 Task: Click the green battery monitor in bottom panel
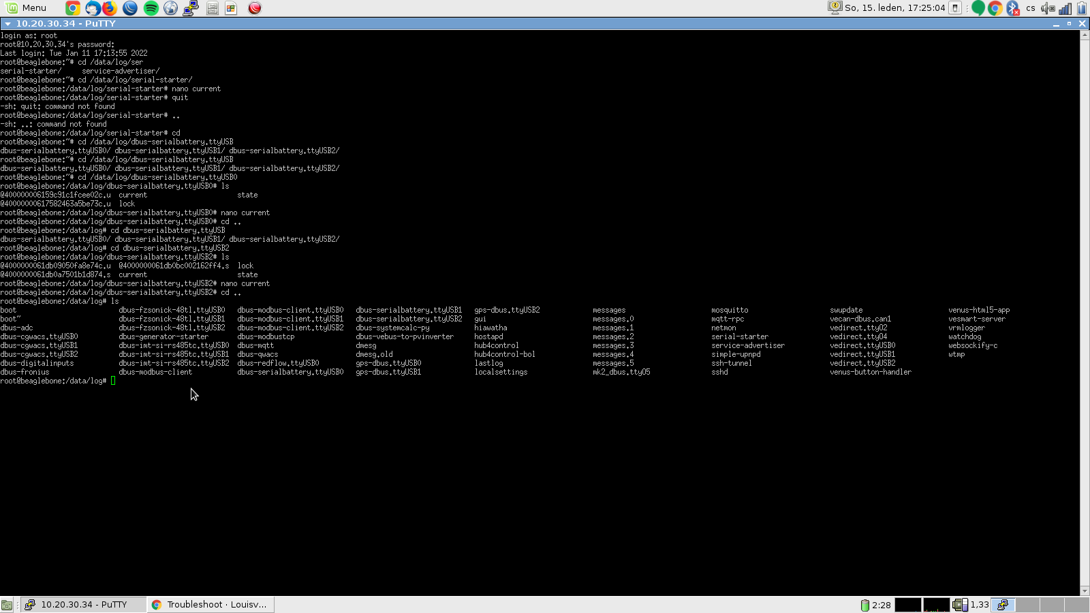point(865,605)
